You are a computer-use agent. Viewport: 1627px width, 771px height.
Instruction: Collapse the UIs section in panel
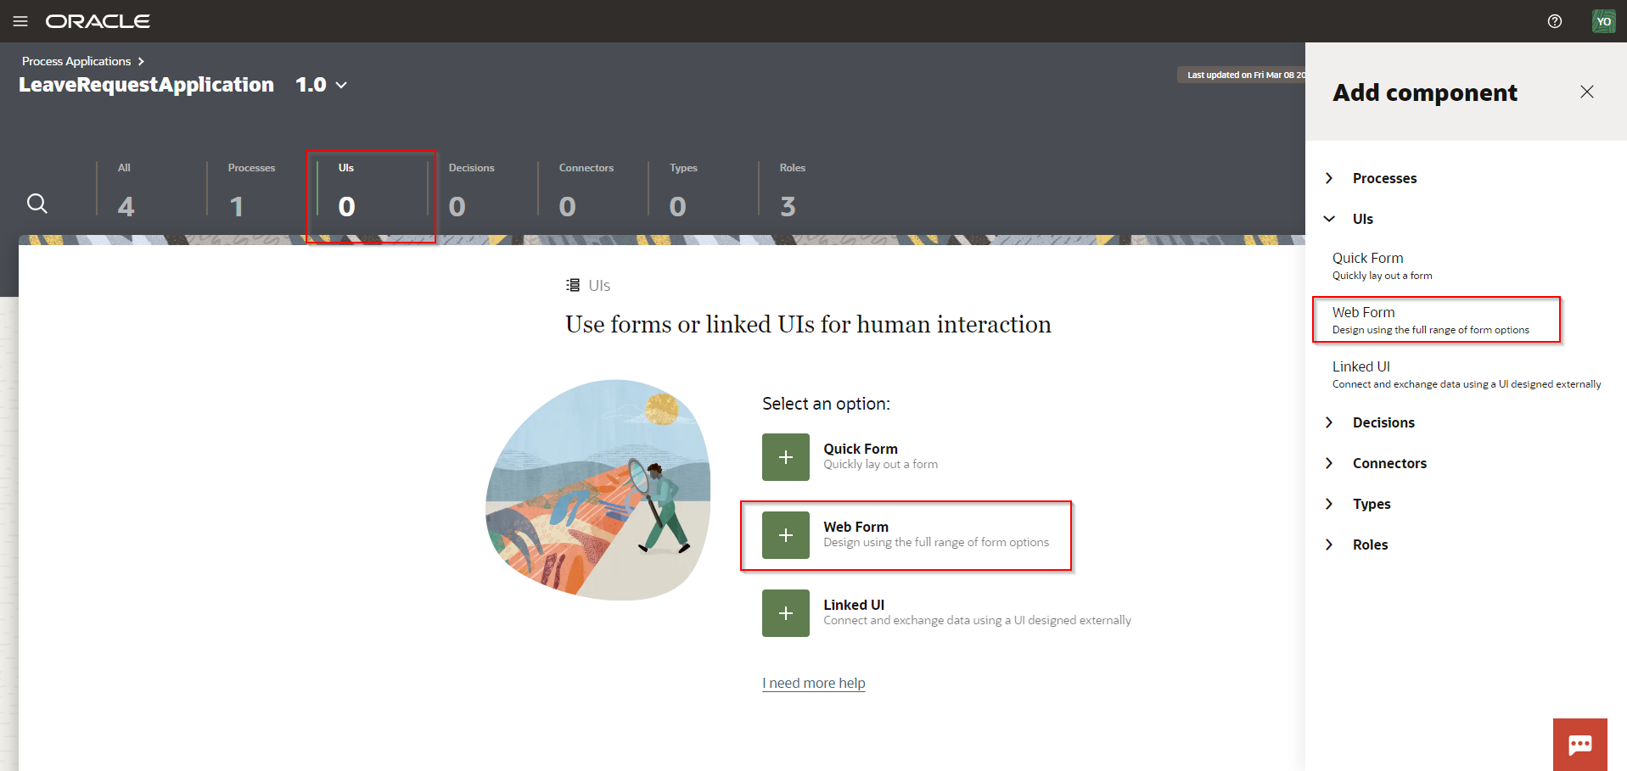(1361, 219)
